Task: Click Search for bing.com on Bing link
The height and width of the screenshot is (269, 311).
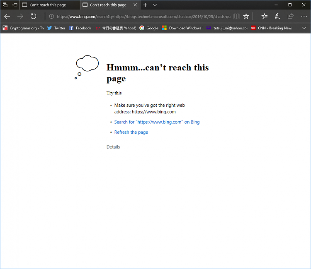Action: (x=157, y=122)
